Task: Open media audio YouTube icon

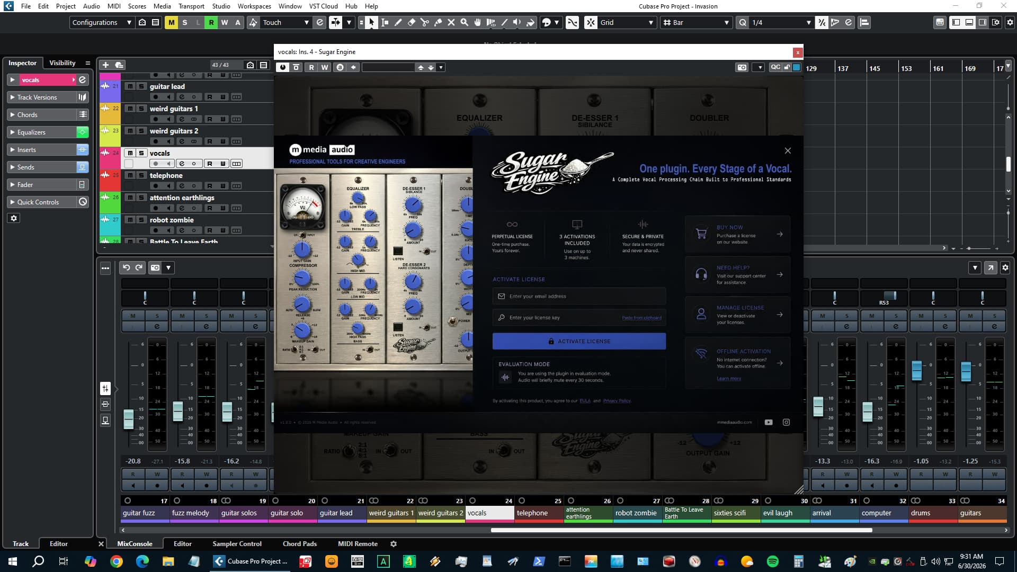Action: point(769,422)
